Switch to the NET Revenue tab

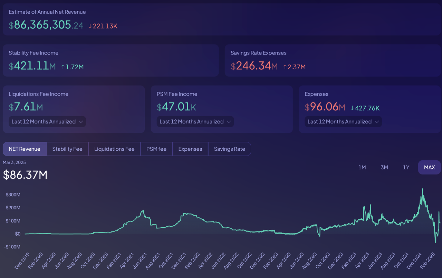25,149
